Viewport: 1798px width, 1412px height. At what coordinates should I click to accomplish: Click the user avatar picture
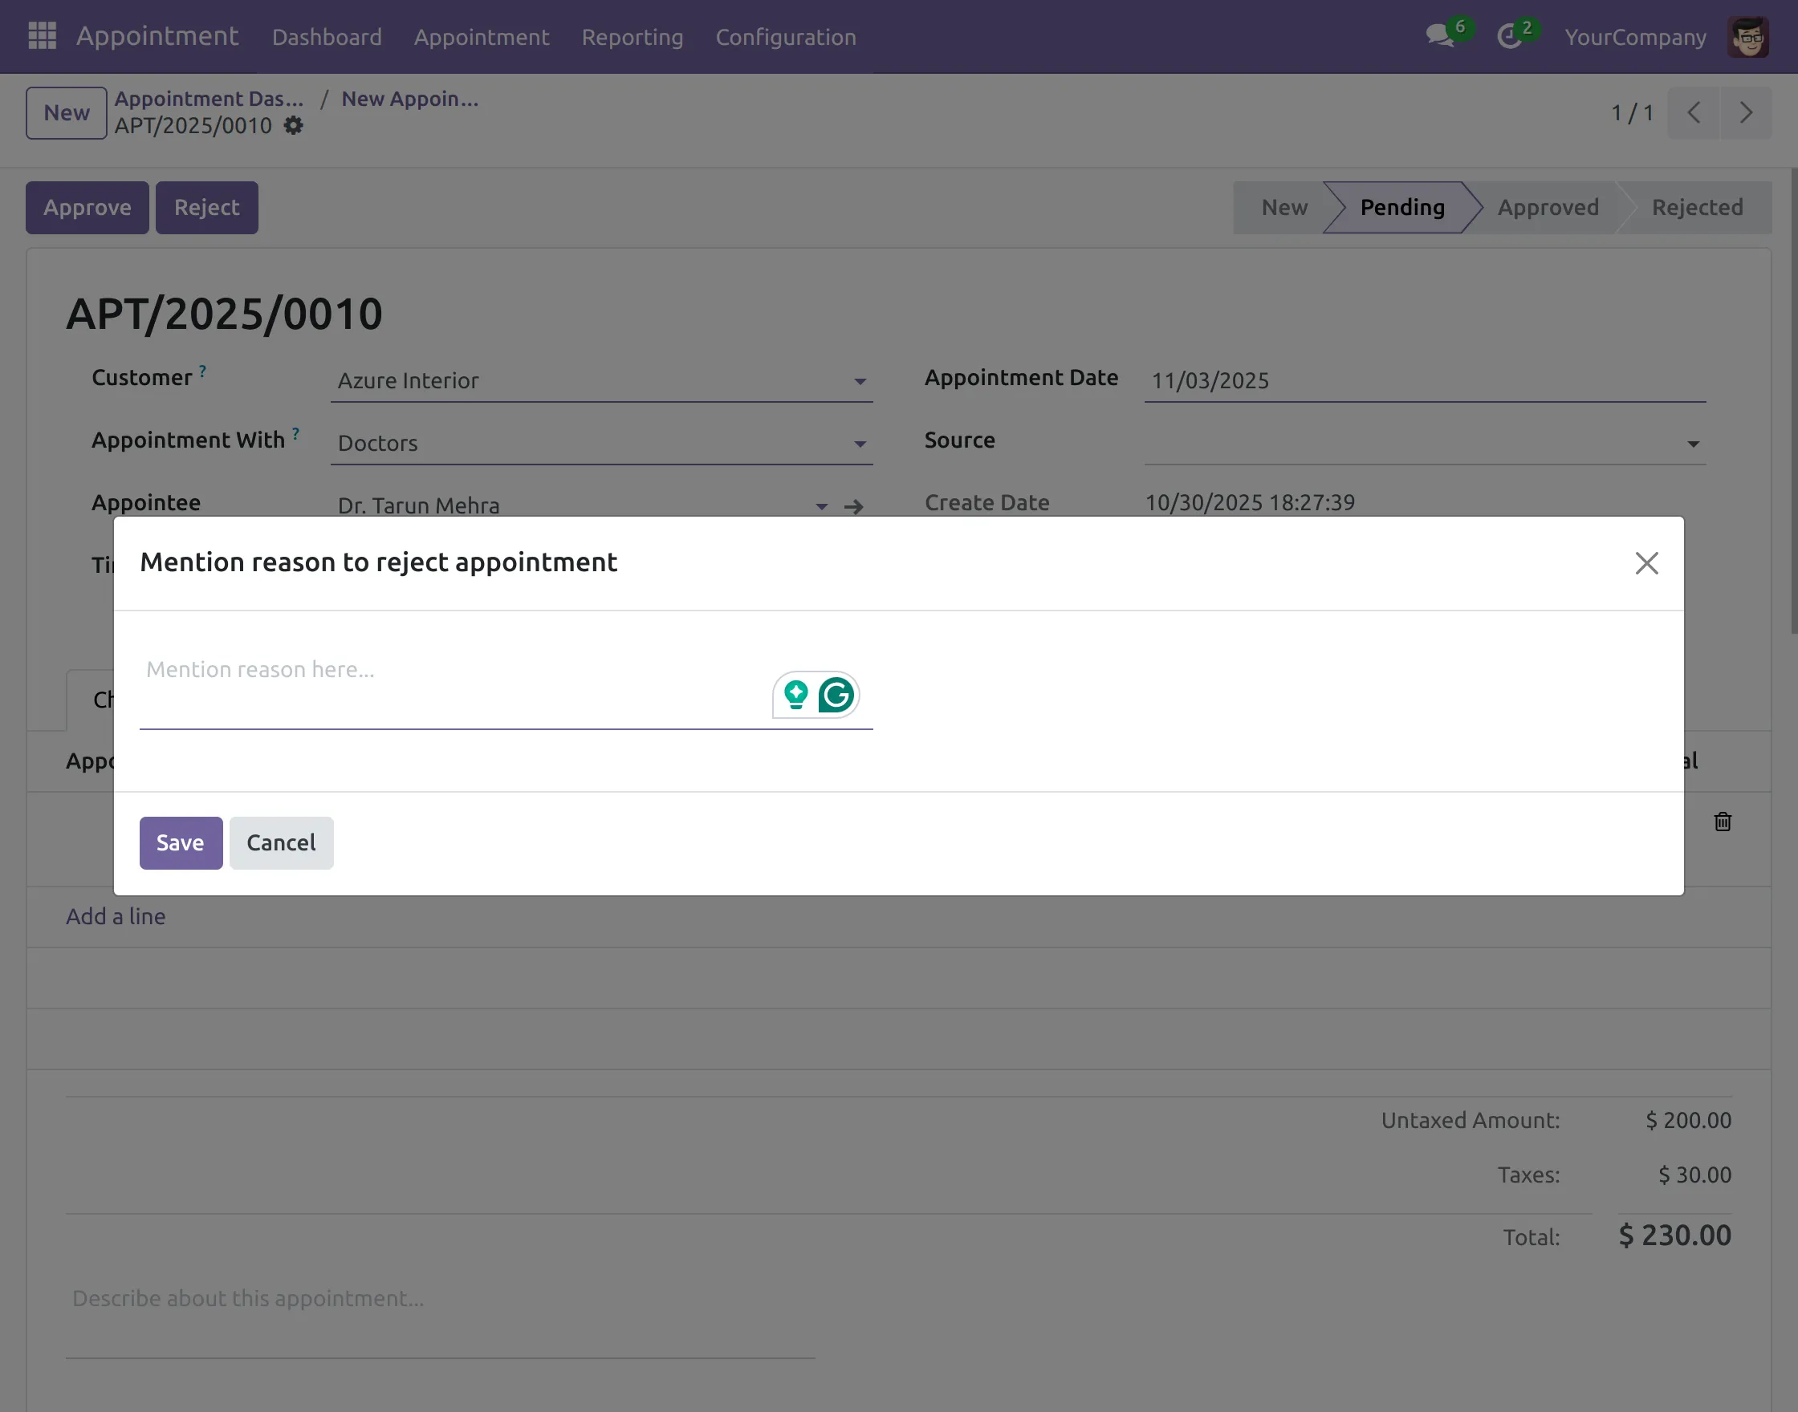point(1747,37)
